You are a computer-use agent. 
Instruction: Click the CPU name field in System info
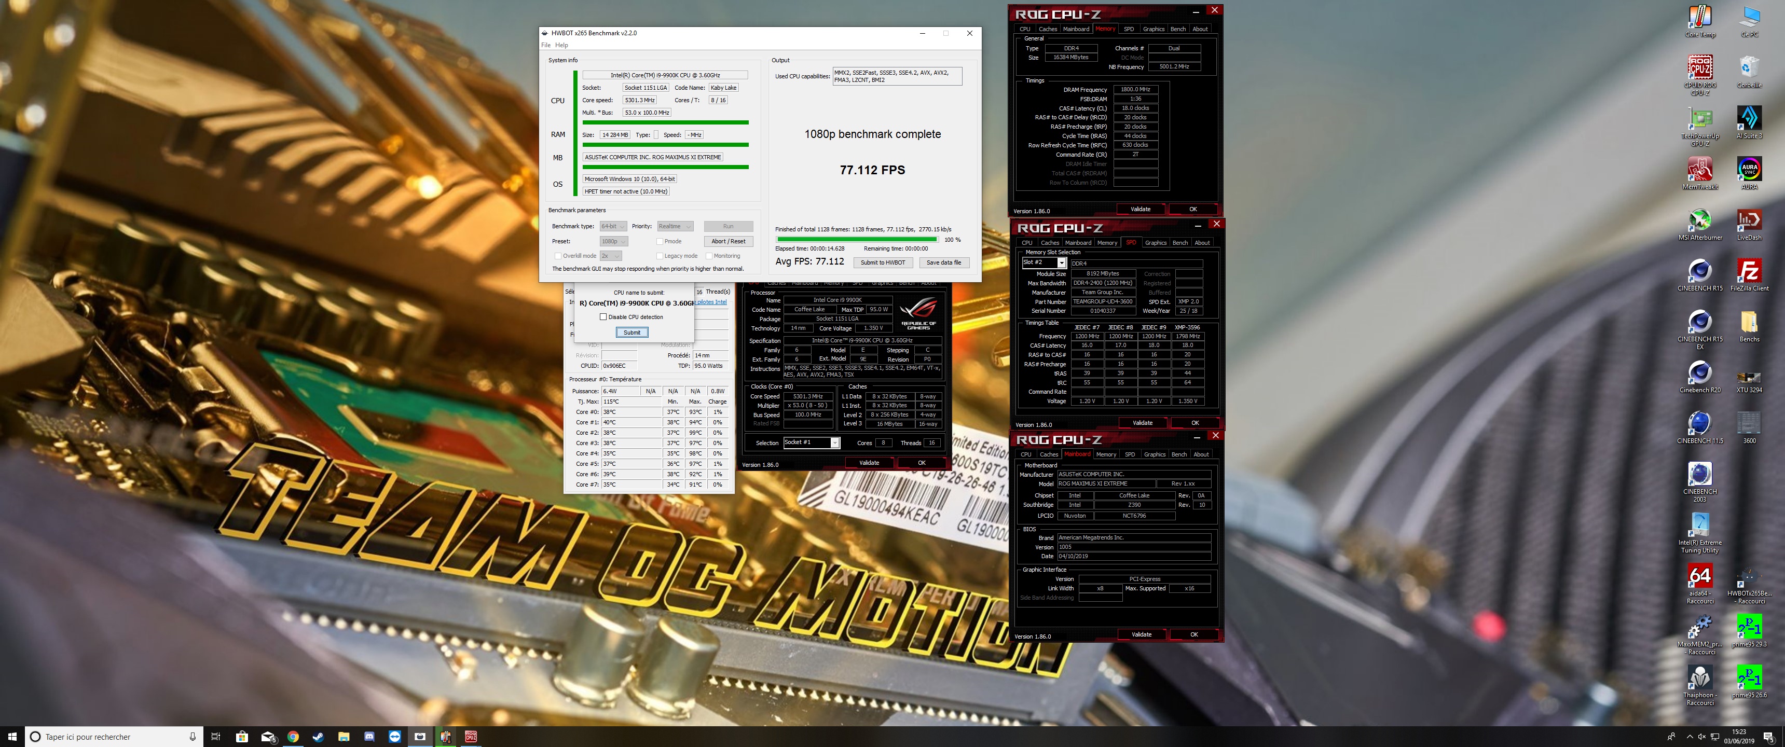(x=665, y=75)
